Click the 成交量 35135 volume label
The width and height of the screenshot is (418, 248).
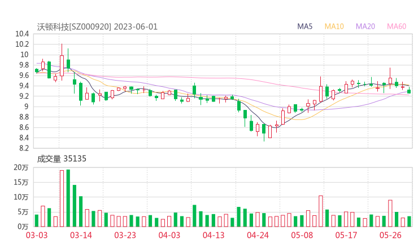click(62, 159)
